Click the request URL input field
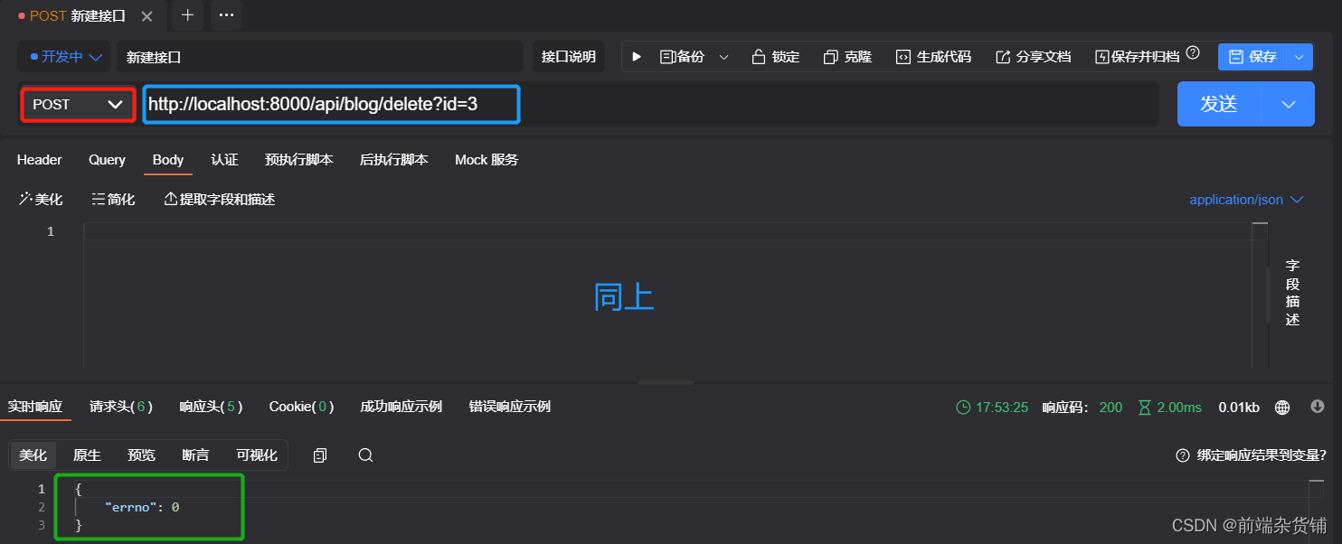Viewport: 1342px width, 544px height. (332, 104)
